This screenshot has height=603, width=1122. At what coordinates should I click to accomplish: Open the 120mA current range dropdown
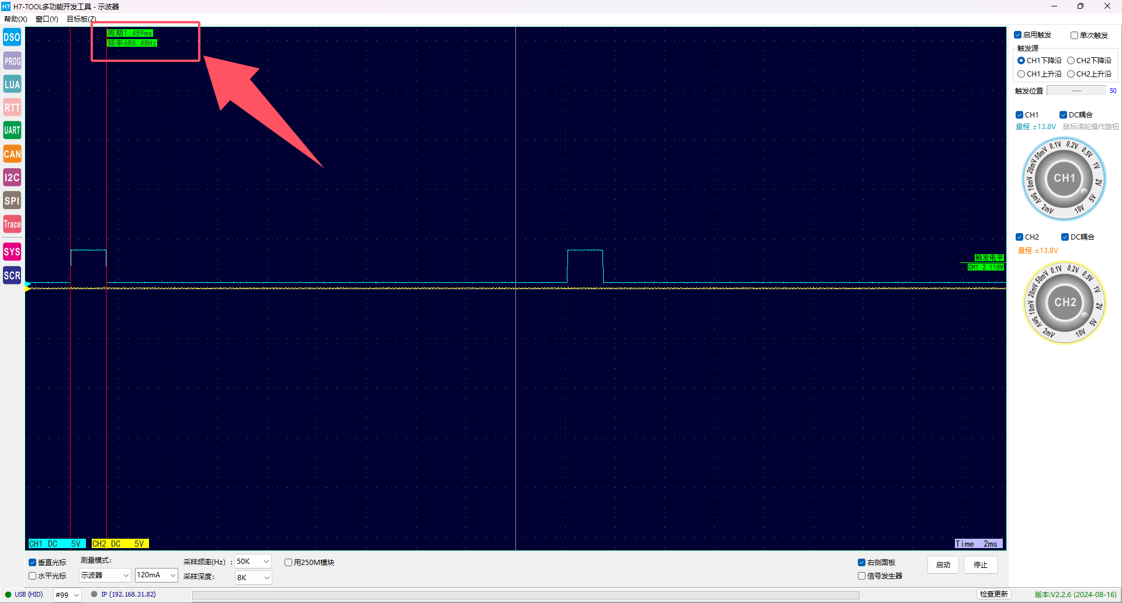(x=156, y=576)
